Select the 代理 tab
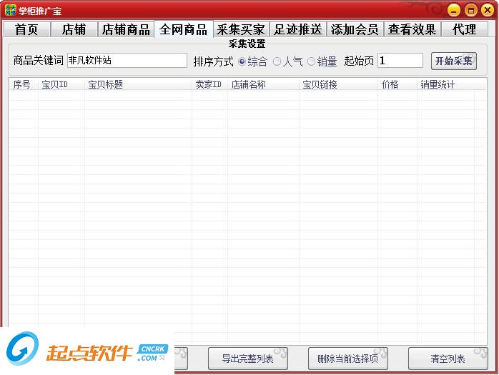 [464, 29]
